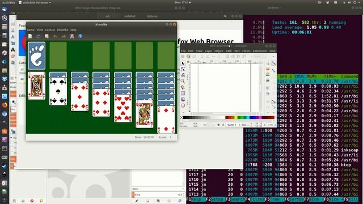This screenshot has width=363, height=204.
Task: Pick black swatch in Inkscape palette
Action: coord(185,117)
